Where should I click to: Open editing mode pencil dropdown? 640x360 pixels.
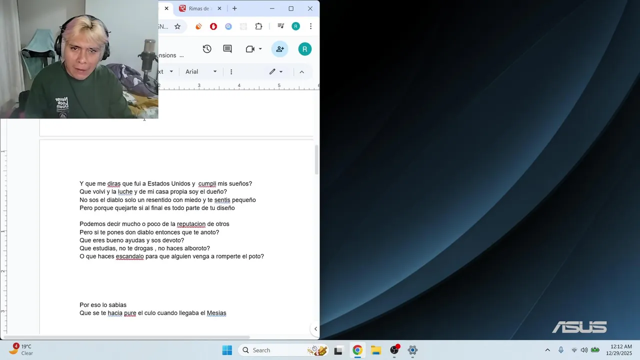(276, 72)
